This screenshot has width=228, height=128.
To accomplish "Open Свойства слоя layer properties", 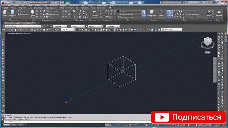I will point(170,14).
